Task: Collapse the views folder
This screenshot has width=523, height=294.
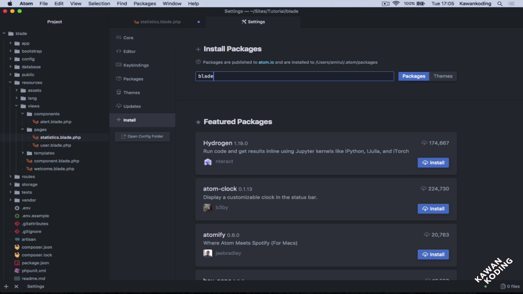Action: [16, 106]
